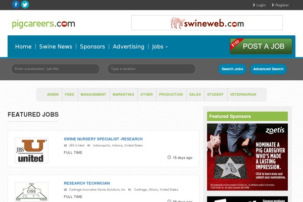Select the SALES category tab
This screenshot has width=303, height=202.
click(195, 94)
